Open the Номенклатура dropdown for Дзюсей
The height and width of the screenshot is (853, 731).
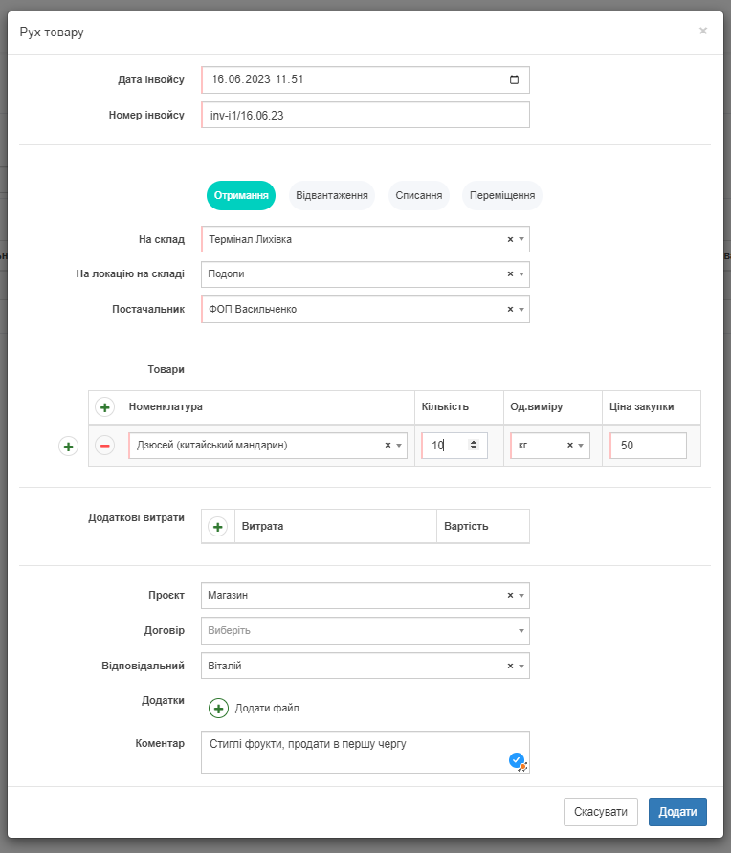pos(399,445)
